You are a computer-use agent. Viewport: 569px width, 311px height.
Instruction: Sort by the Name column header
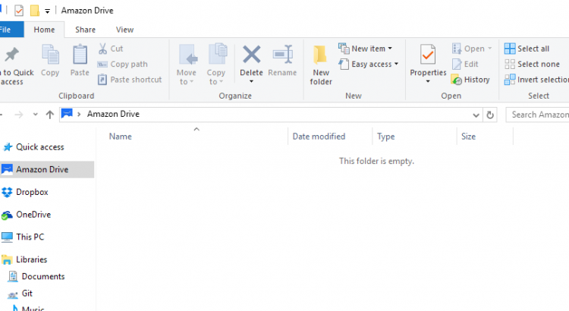tap(121, 137)
